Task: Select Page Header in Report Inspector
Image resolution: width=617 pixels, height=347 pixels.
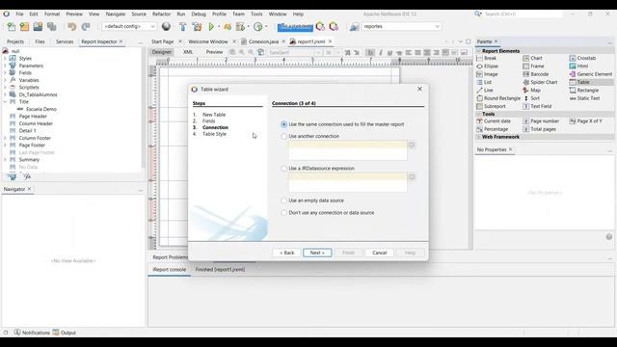Action: coord(33,116)
